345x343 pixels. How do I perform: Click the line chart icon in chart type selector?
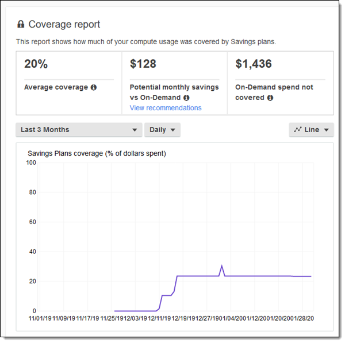[x=297, y=130]
